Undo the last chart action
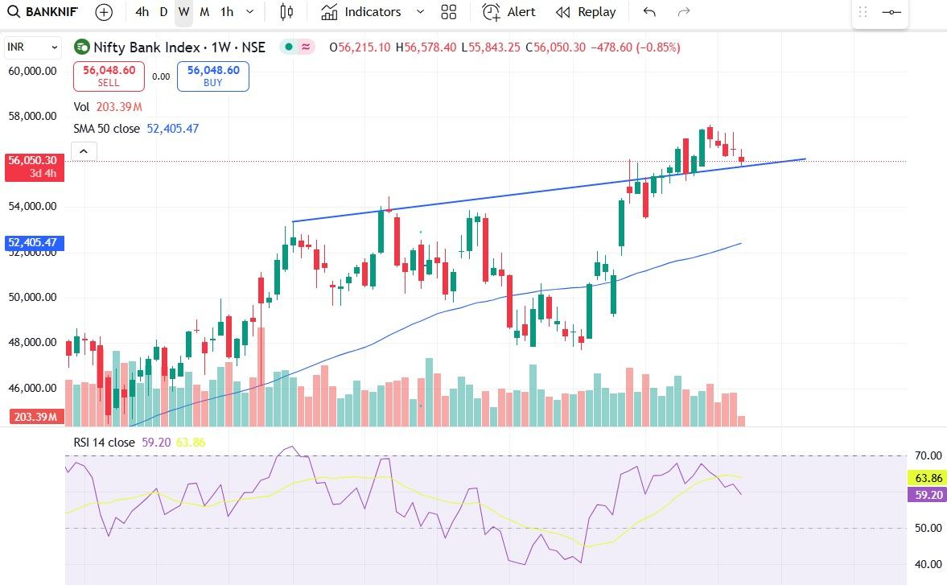The width and height of the screenshot is (947, 585). [x=649, y=12]
